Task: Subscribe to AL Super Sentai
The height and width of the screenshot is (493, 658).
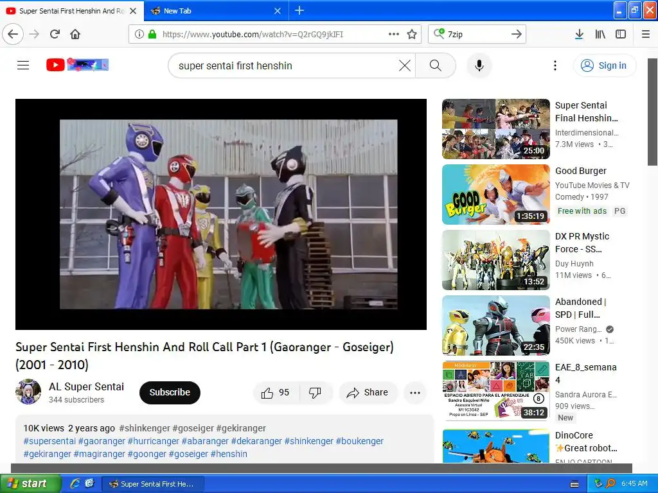Action: point(170,392)
